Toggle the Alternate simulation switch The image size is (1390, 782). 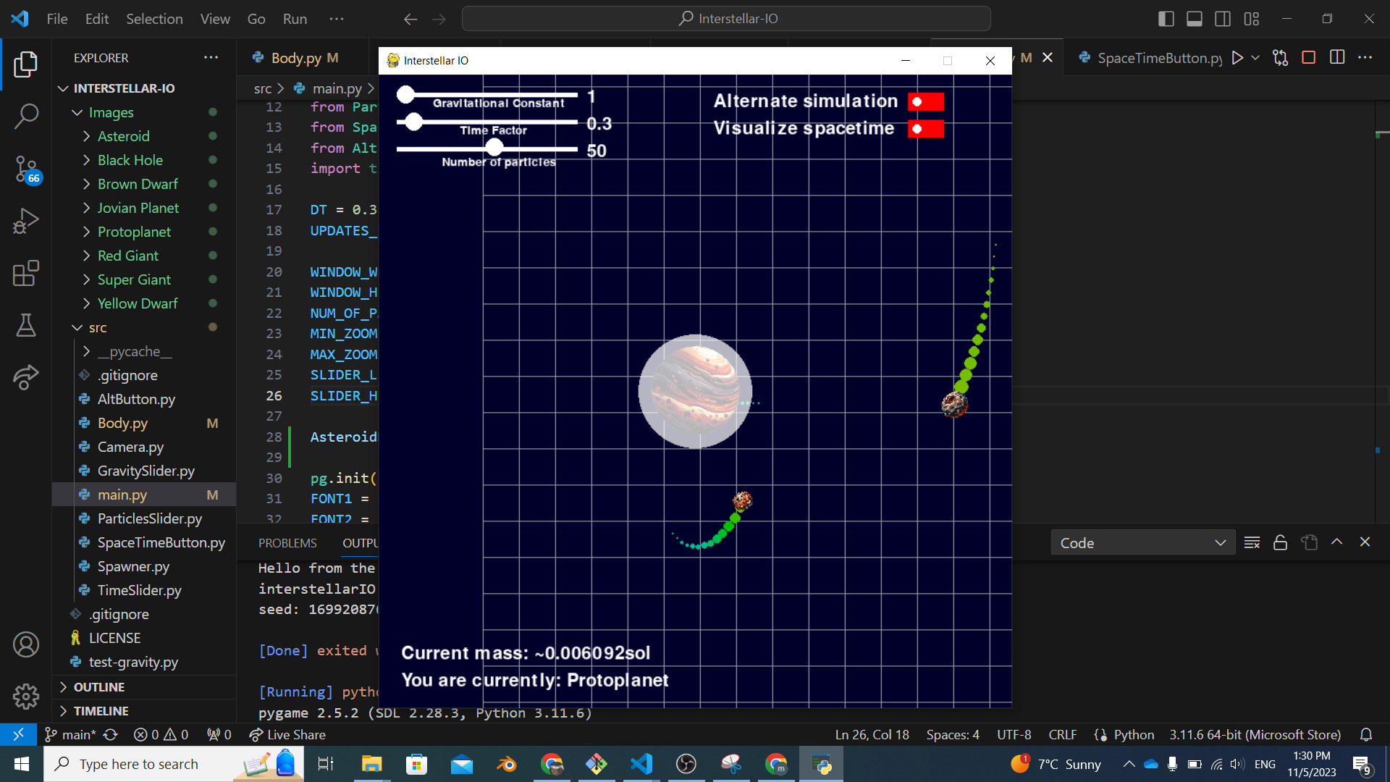click(926, 102)
